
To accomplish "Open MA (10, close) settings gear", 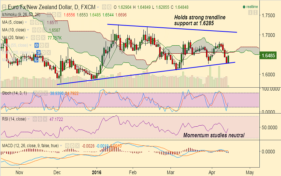I will (x=39, y=30).
